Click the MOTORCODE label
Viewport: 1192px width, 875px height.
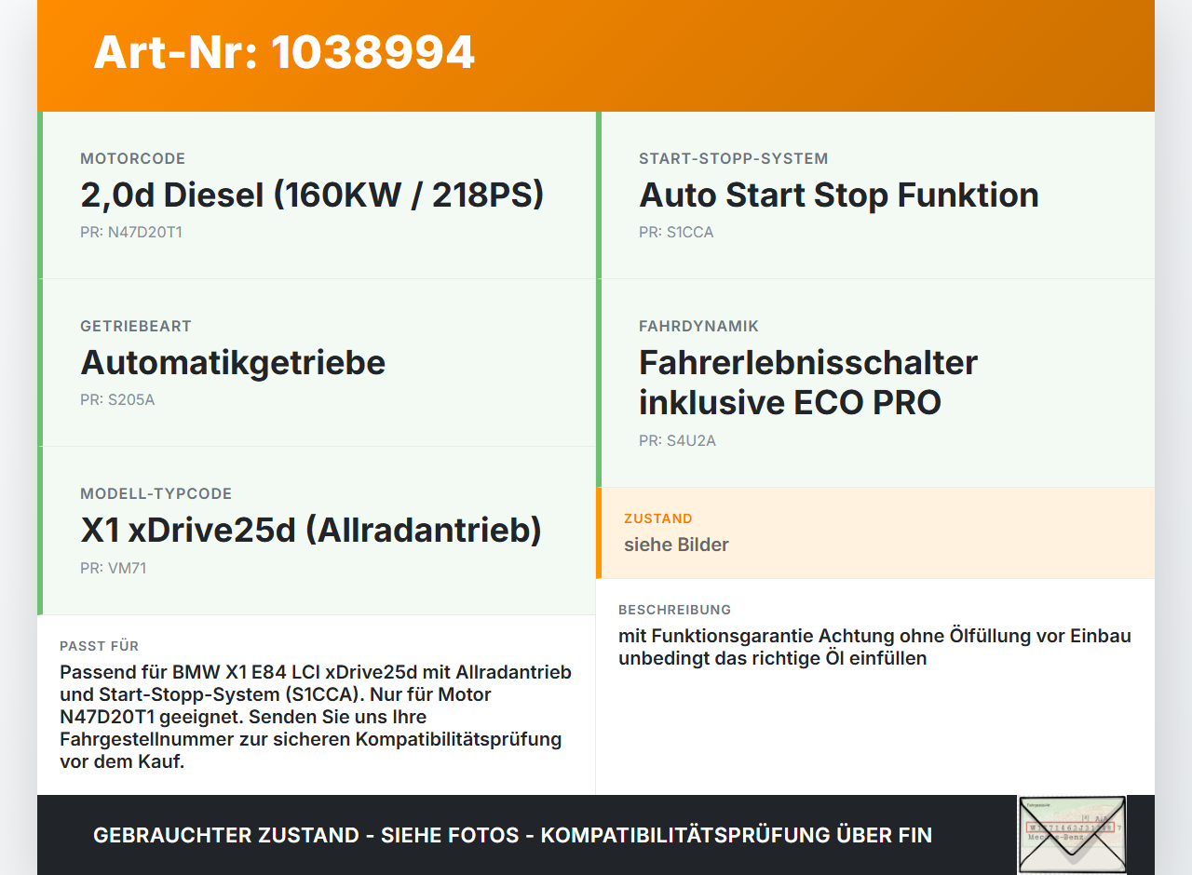133,158
